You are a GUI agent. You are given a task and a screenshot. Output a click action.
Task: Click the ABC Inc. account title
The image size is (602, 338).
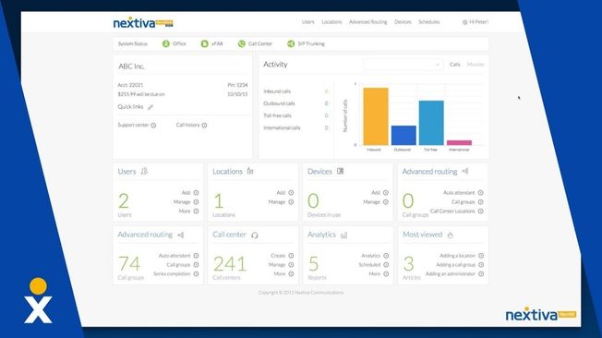pyautogui.click(x=132, y=66)
